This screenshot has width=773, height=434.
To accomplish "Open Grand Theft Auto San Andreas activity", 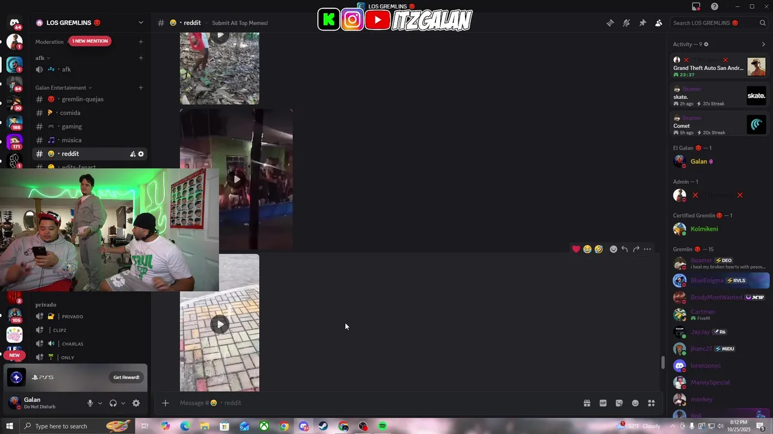I will click(x=719, y=67).
